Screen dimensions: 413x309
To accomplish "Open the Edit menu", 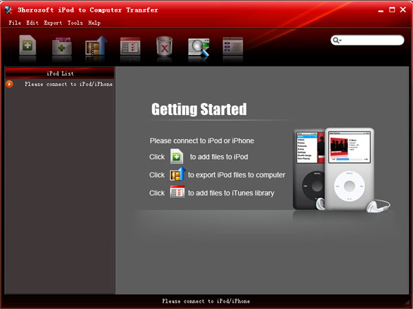I will point(32,23).
